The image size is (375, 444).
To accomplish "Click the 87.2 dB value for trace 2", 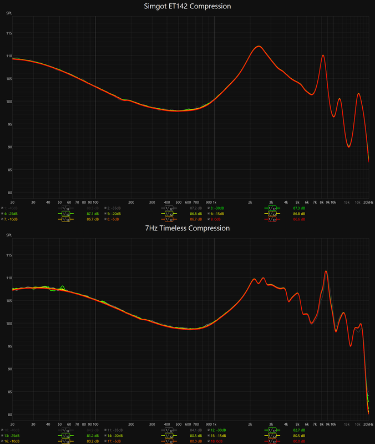I will pos(196,208).
